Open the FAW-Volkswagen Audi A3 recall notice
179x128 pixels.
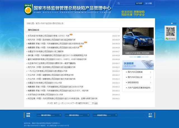[x=48, y=71]
